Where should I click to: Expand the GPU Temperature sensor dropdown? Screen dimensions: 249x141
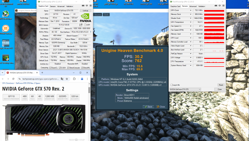190,22
